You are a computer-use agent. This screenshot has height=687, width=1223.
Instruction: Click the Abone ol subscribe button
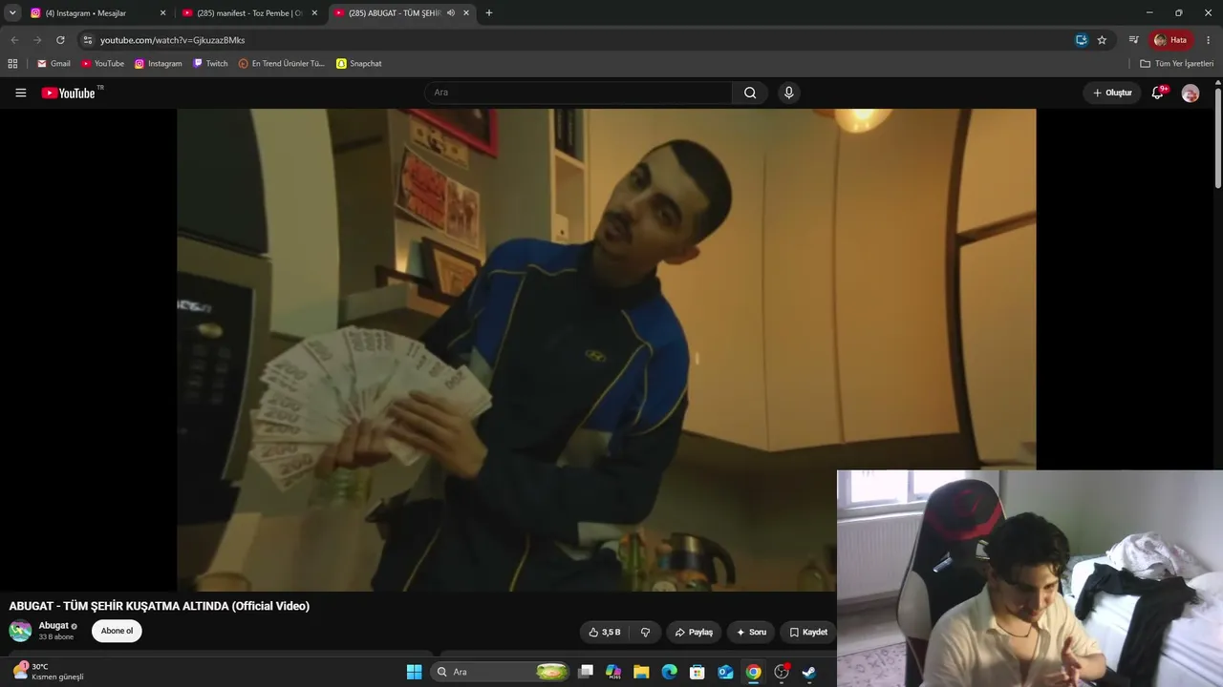[117, 631]
